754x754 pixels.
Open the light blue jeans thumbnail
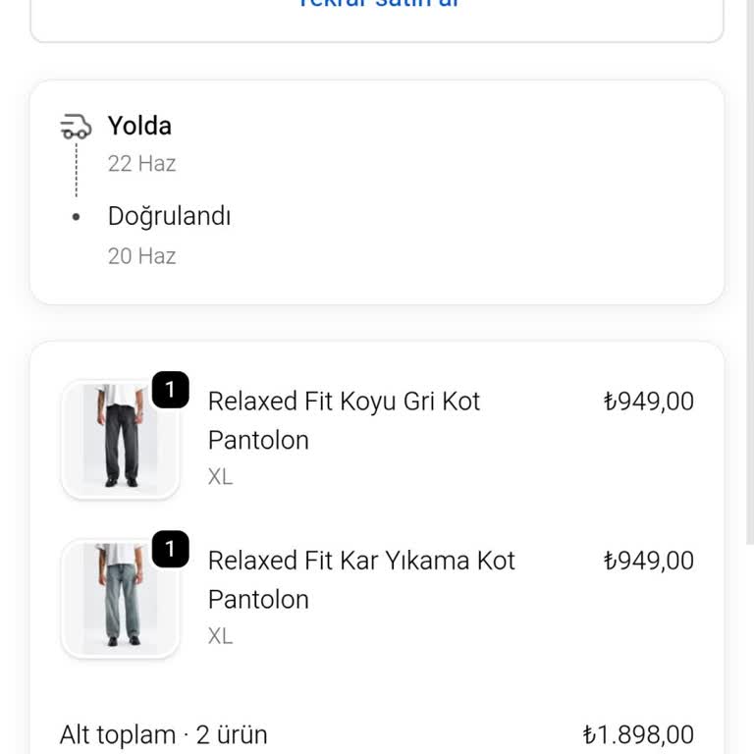pos(120,598)
